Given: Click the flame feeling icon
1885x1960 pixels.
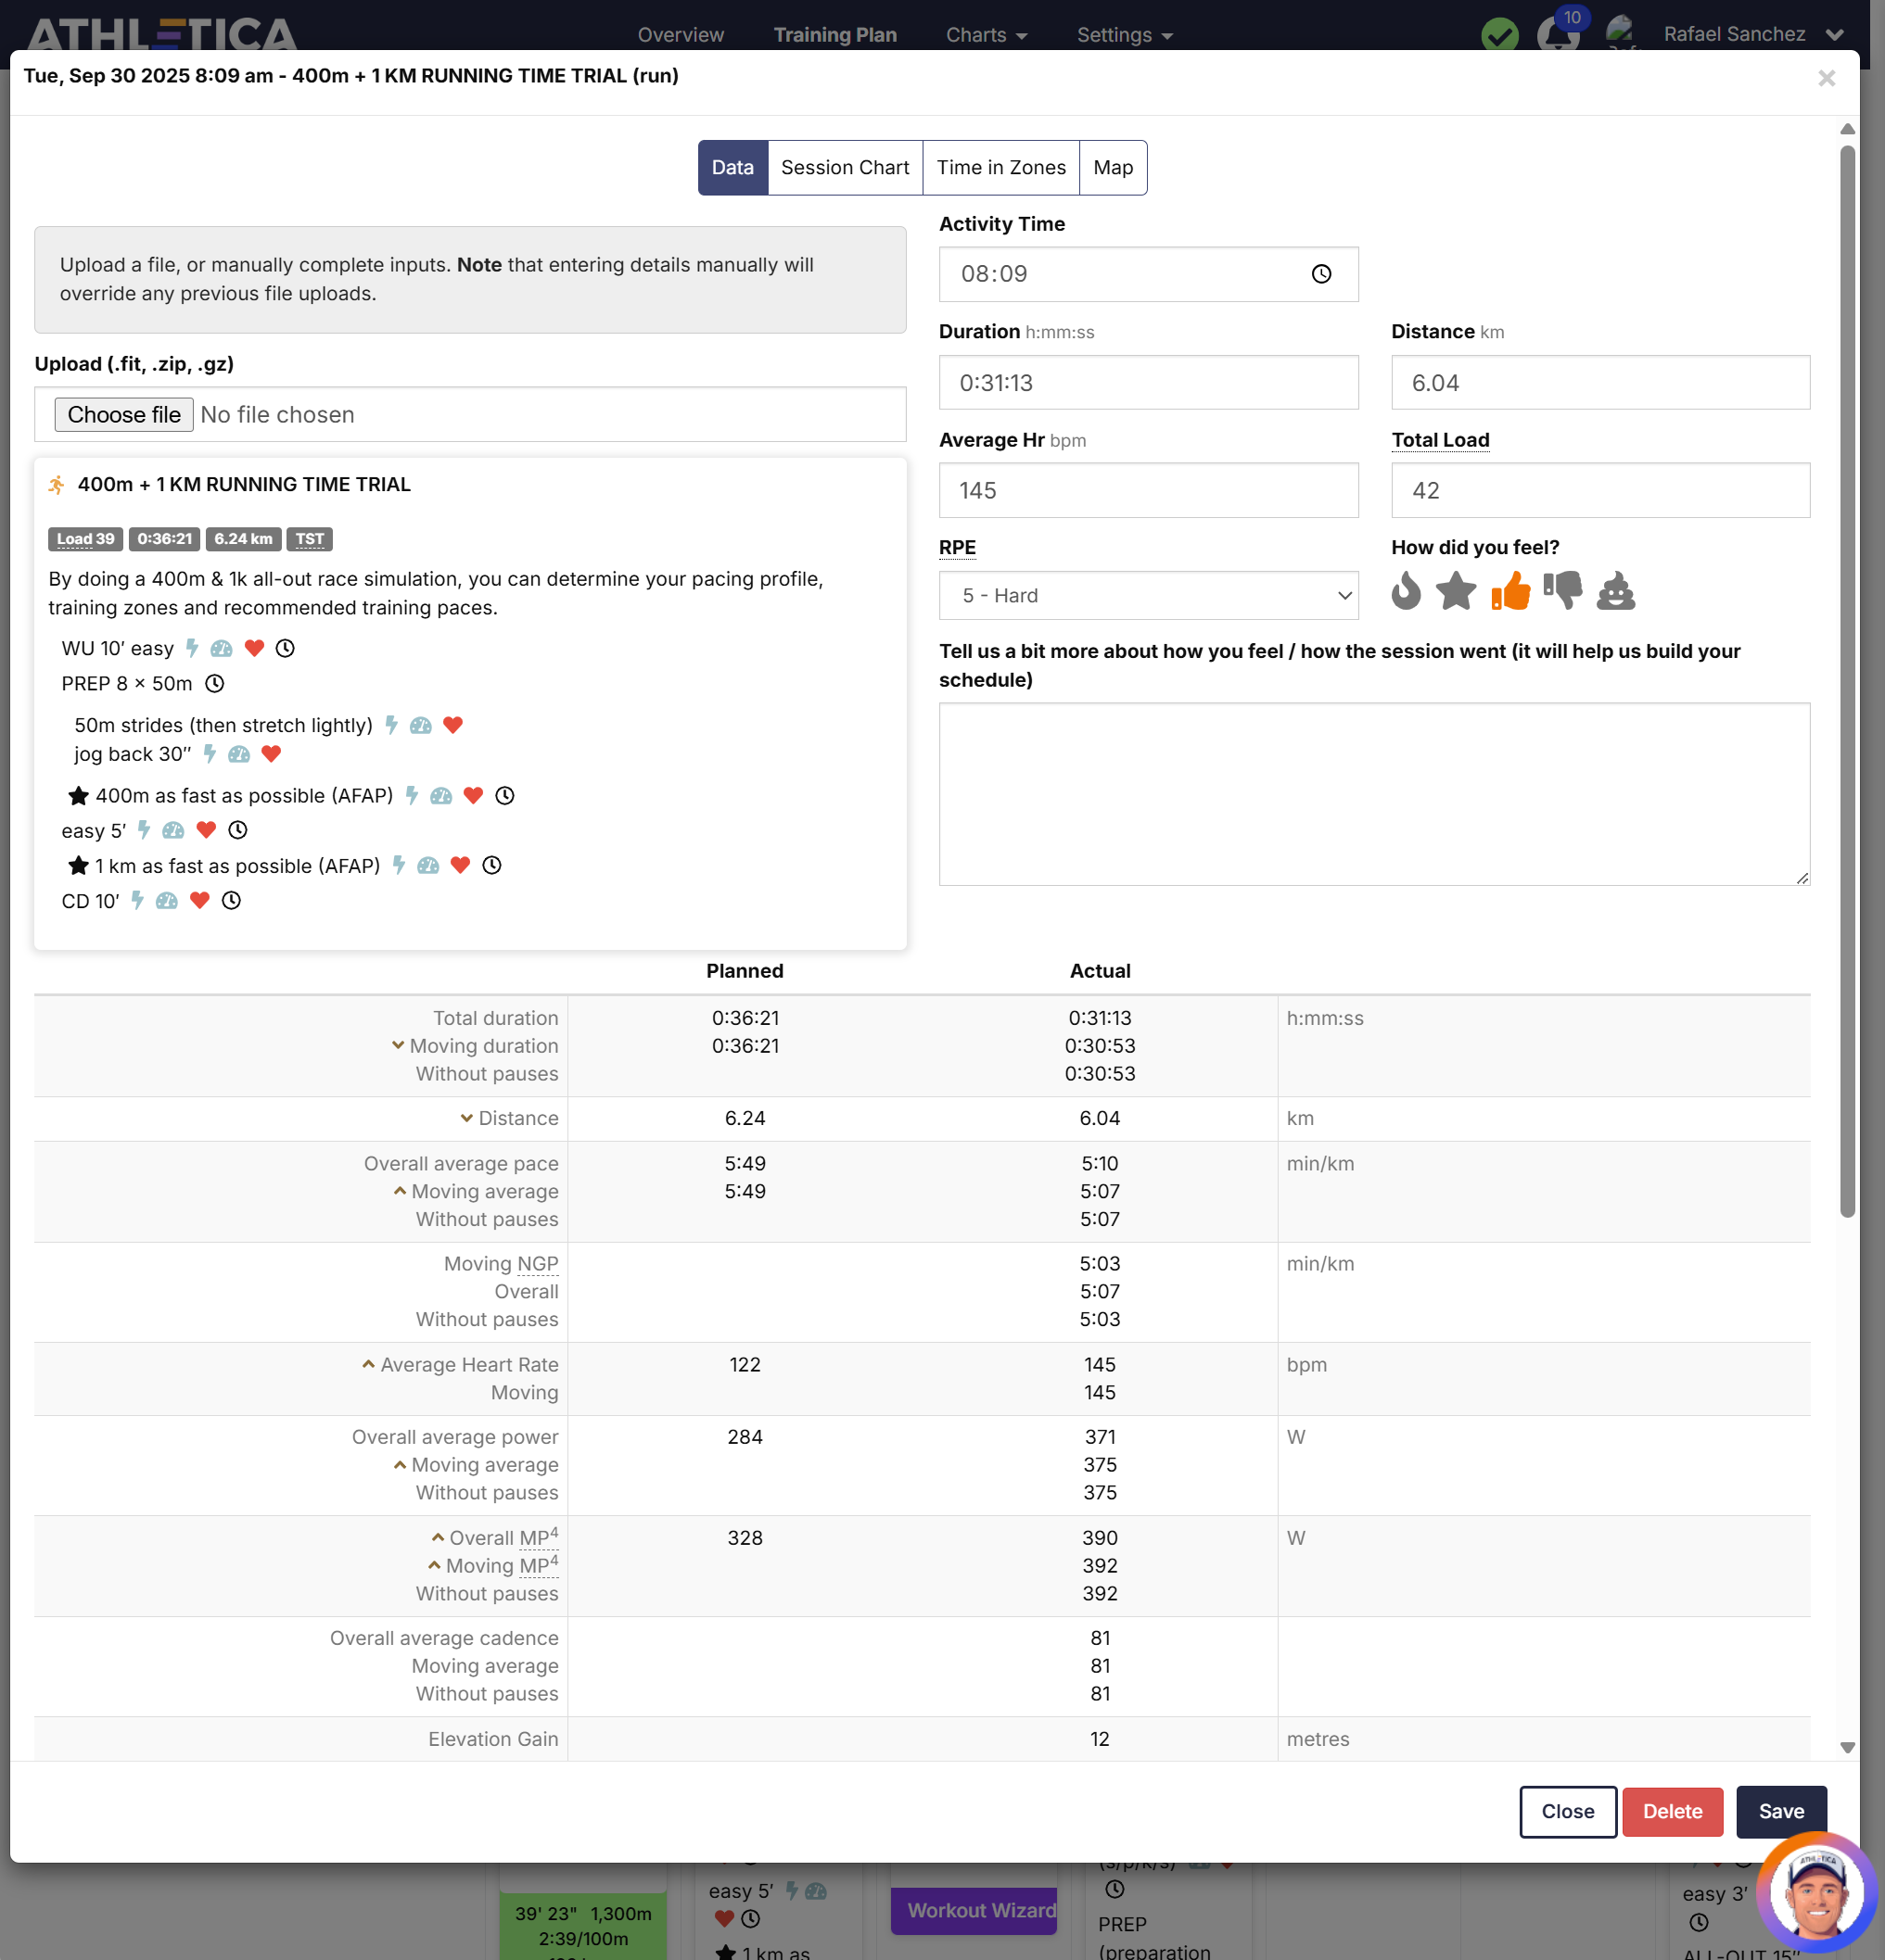Looking at the screenshot, I should point(1406,591).
